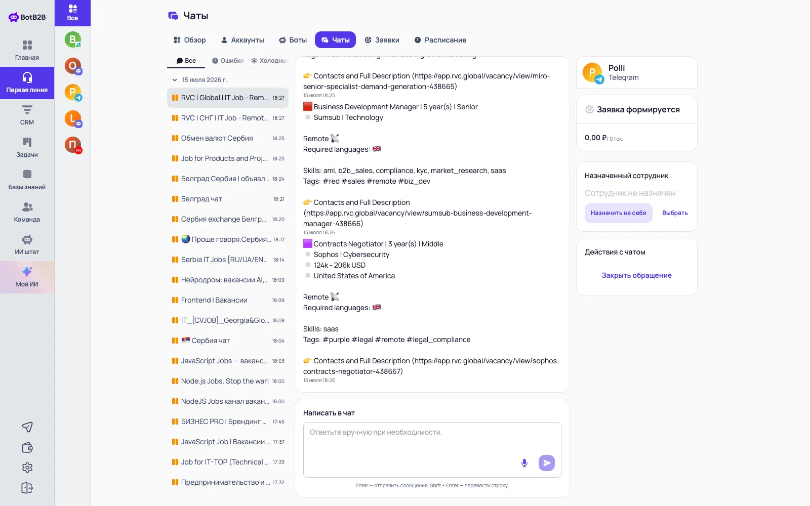Click the sophos-contracts-negotiator vacancy link
Screen dimensions: 810x506
coord(431,366)
